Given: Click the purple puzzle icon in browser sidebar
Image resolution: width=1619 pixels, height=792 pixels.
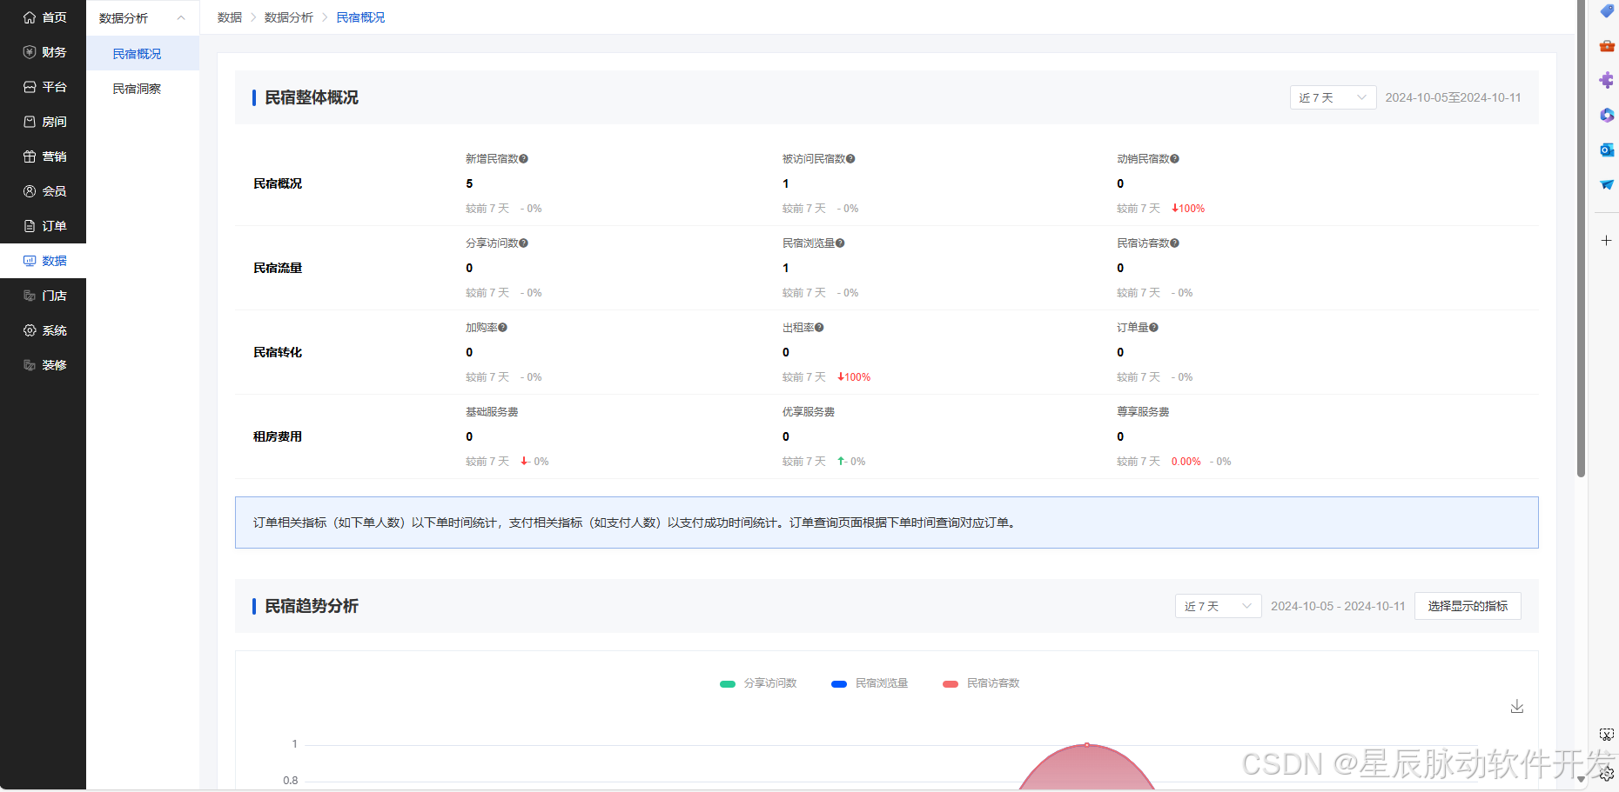Looking at the screenshot, I should [1607, 80].
